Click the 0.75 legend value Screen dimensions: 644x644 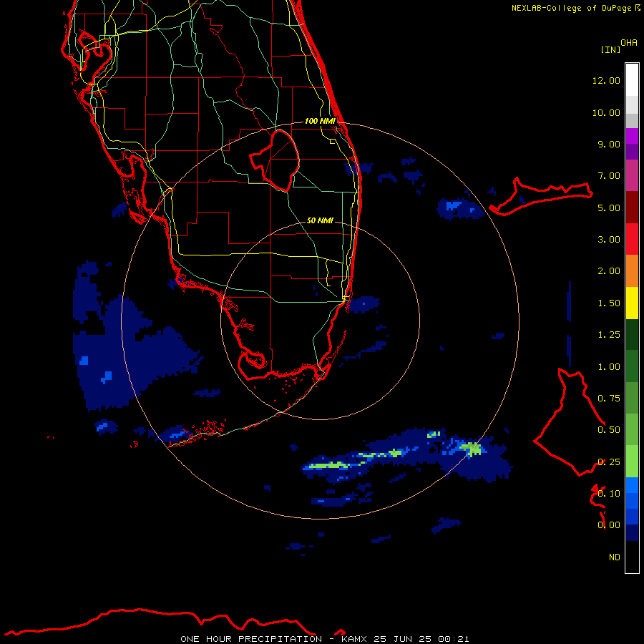pos(609,399)
